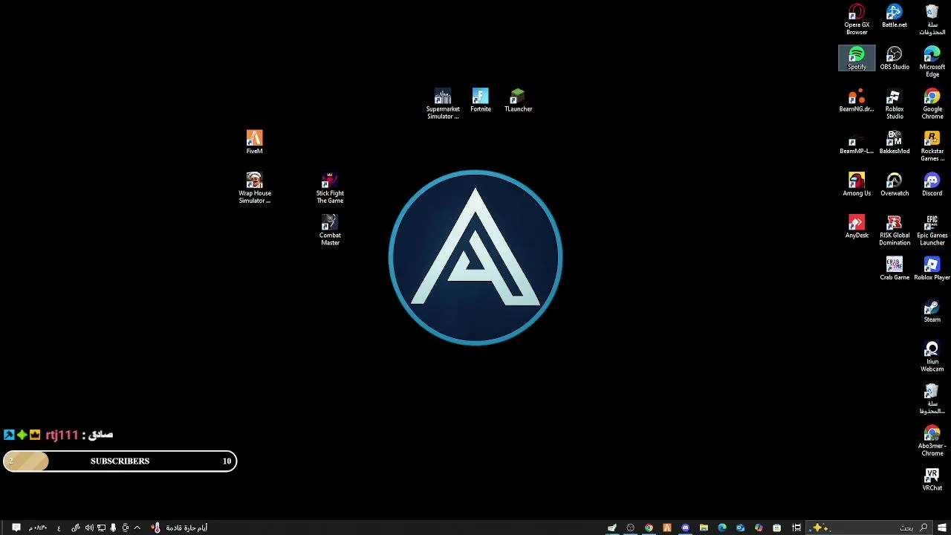Click the taskbar clock

38,528
